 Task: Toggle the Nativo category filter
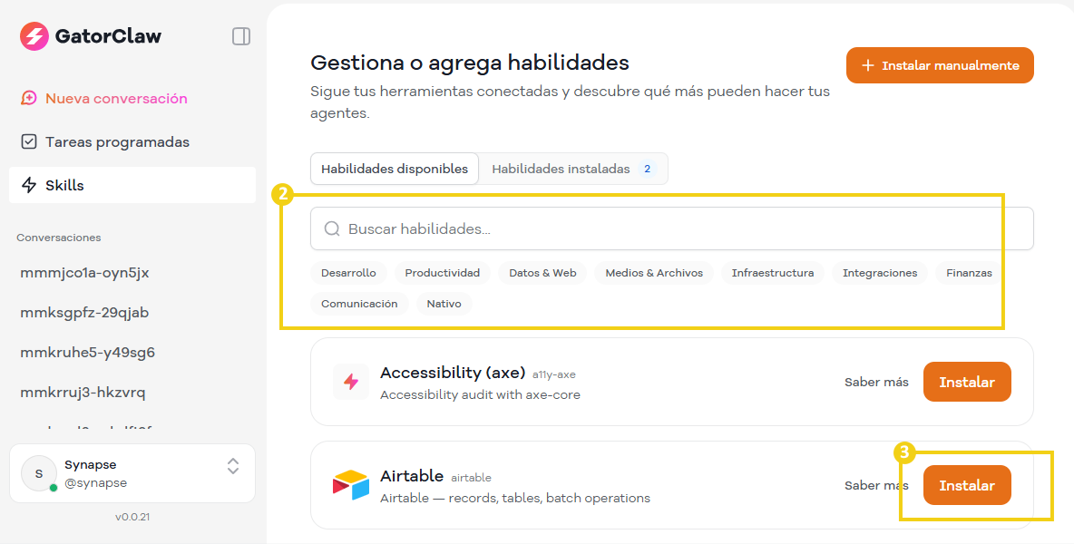point(444,303)
